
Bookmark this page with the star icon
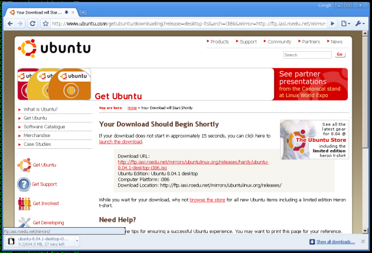(45, 24)
